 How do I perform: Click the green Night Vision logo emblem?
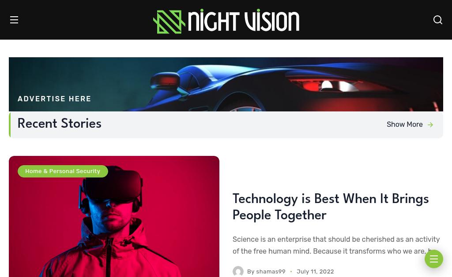click(x=169, y=22)
